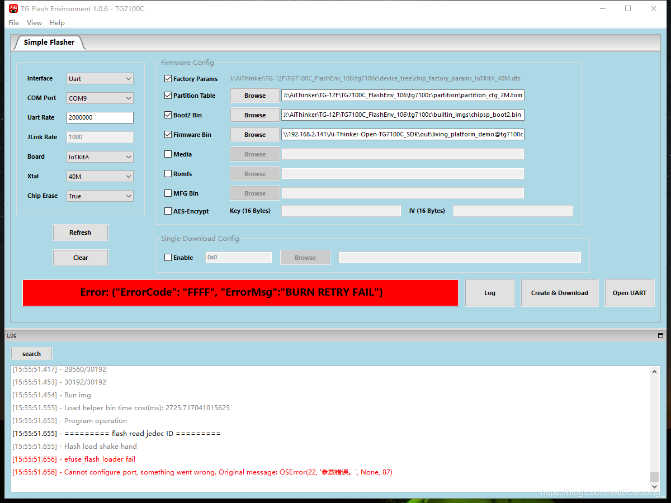This screenshot has width=671, height=503.
Task: Click the BURN RETRY FAIL error banner
Action: [x=240, y=293]
